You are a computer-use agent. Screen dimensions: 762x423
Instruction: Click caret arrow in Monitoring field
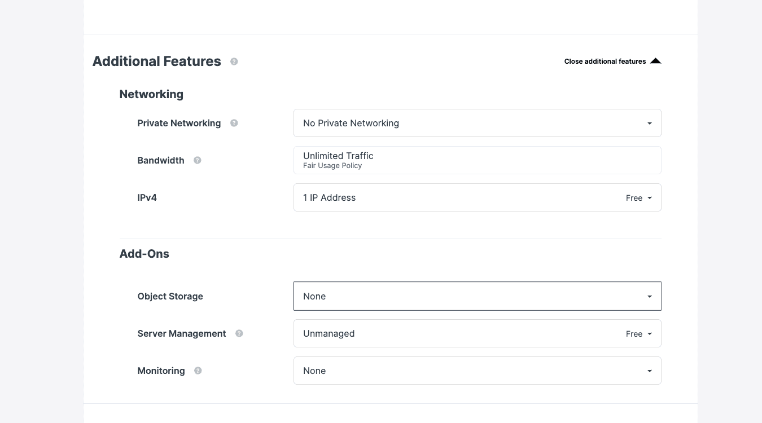(649, 371)
